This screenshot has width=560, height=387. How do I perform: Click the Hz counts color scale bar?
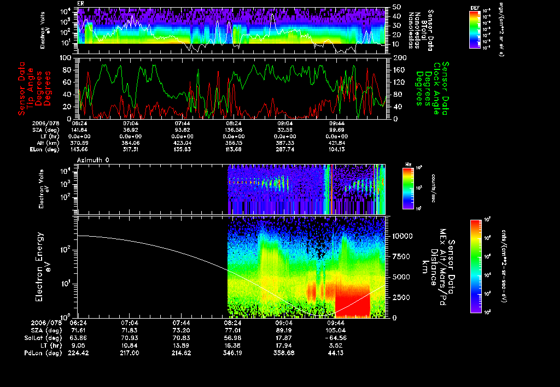(x=408, y=188)
